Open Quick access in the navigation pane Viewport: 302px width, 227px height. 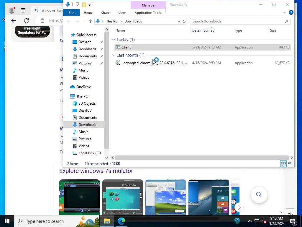point(86,35)
